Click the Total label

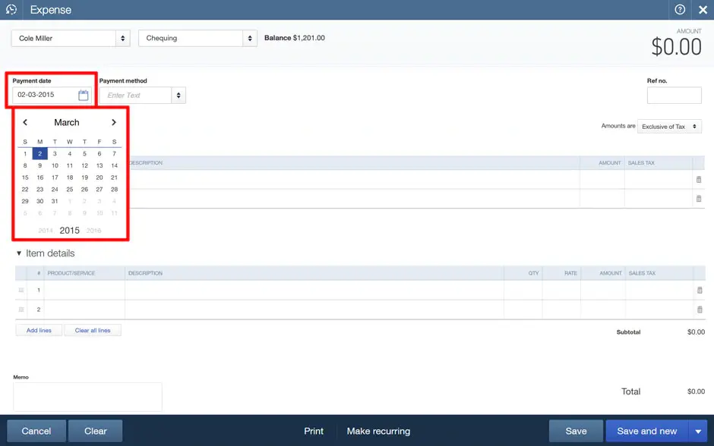630,391
